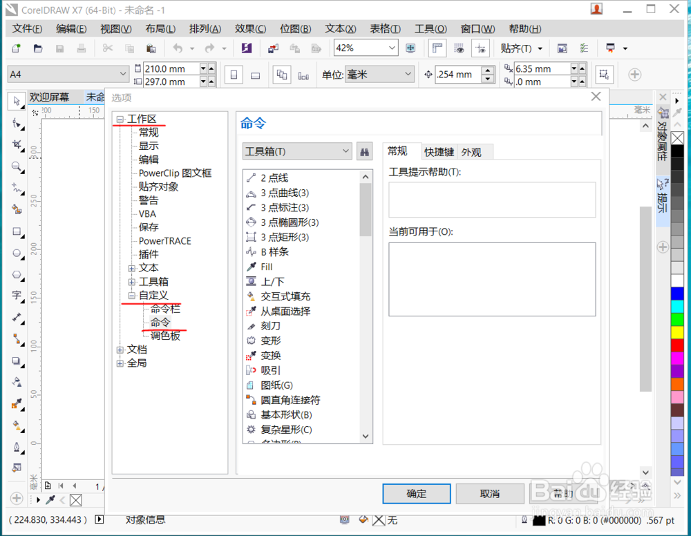691x536 pixels.
Task: Click the Import icon
Action: pos(273,48)
